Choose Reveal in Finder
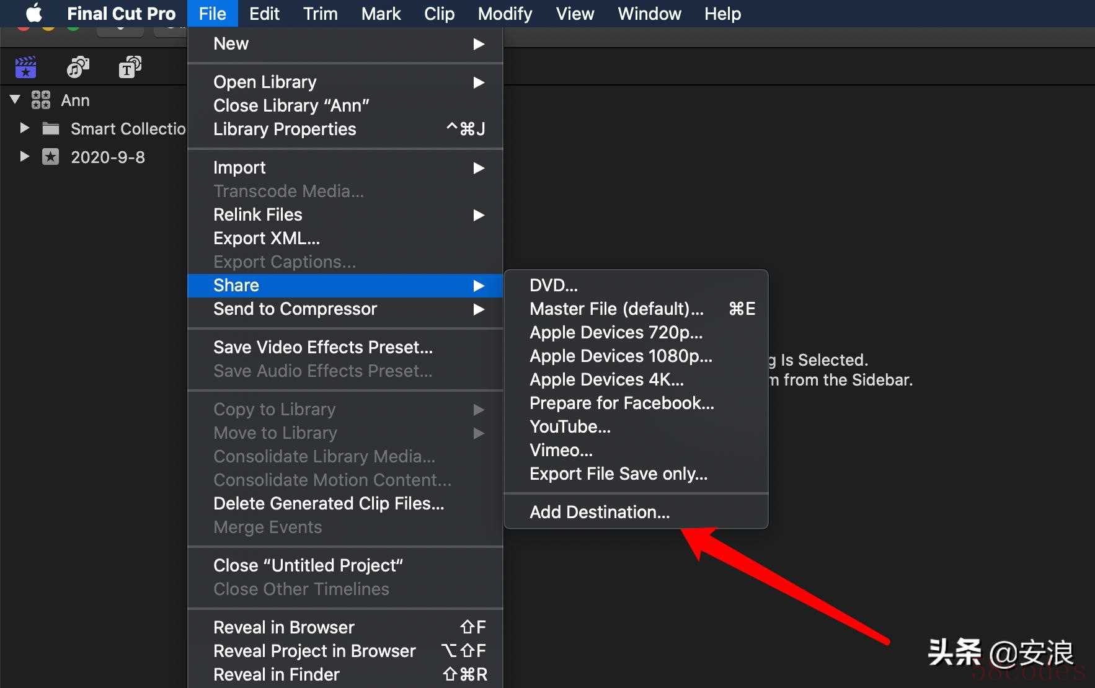 (x=345, y=675)
